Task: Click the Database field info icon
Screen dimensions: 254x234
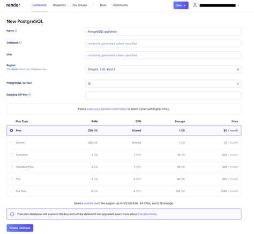Action: pos(20,43)
